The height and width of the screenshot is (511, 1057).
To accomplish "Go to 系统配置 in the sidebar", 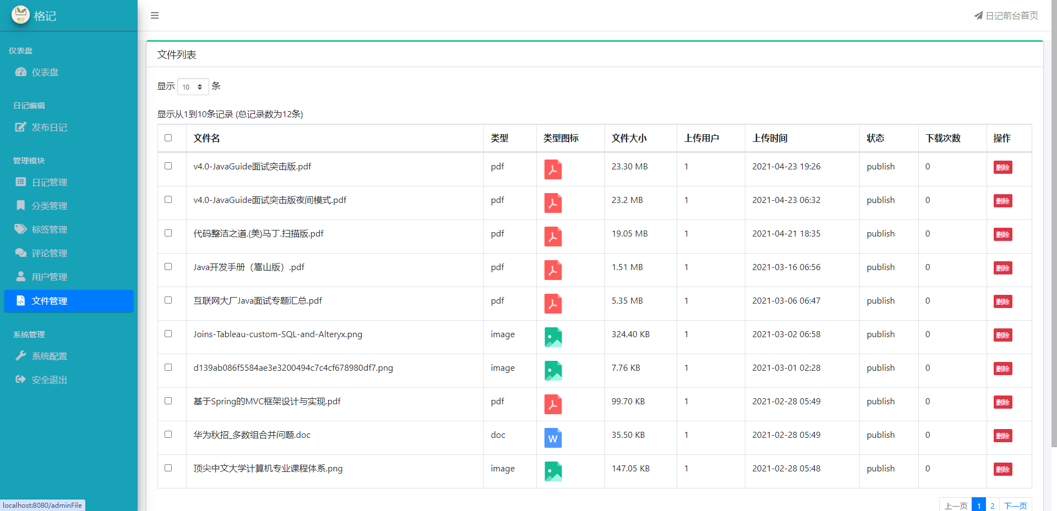I will pyautogui.click(x=49, y=356).
